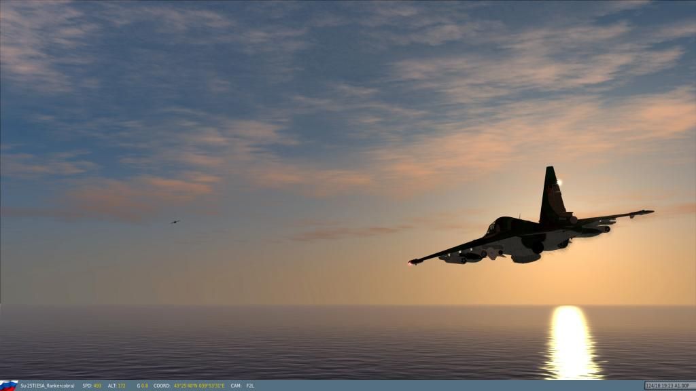Select the Su-25T(ESA_flankercobra) aircraft label
This screenshot has width=696, height=391.
(48, 386)
